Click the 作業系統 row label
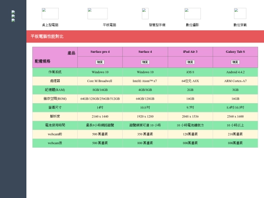The image size is (264, 198). (x=55, y=72)
